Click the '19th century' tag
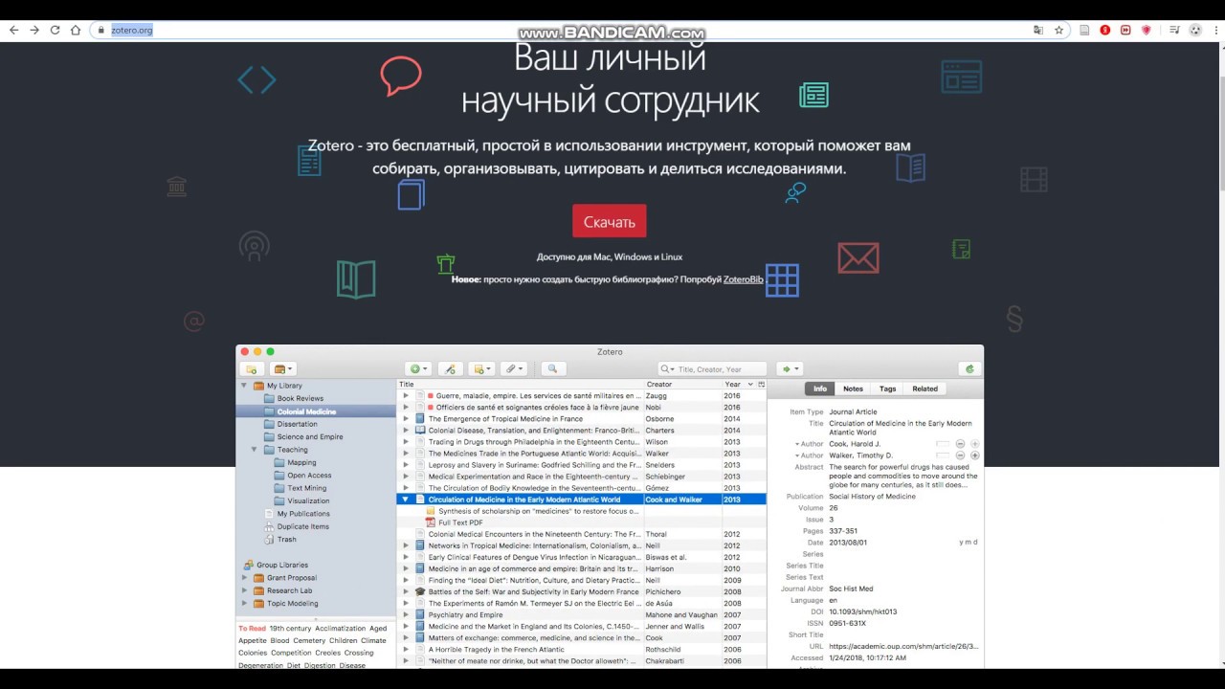 [290, 629]
